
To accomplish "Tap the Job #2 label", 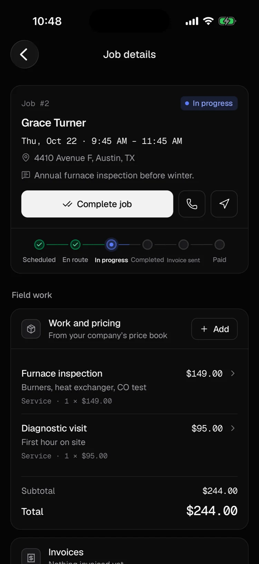I will (x=35, y=103).
